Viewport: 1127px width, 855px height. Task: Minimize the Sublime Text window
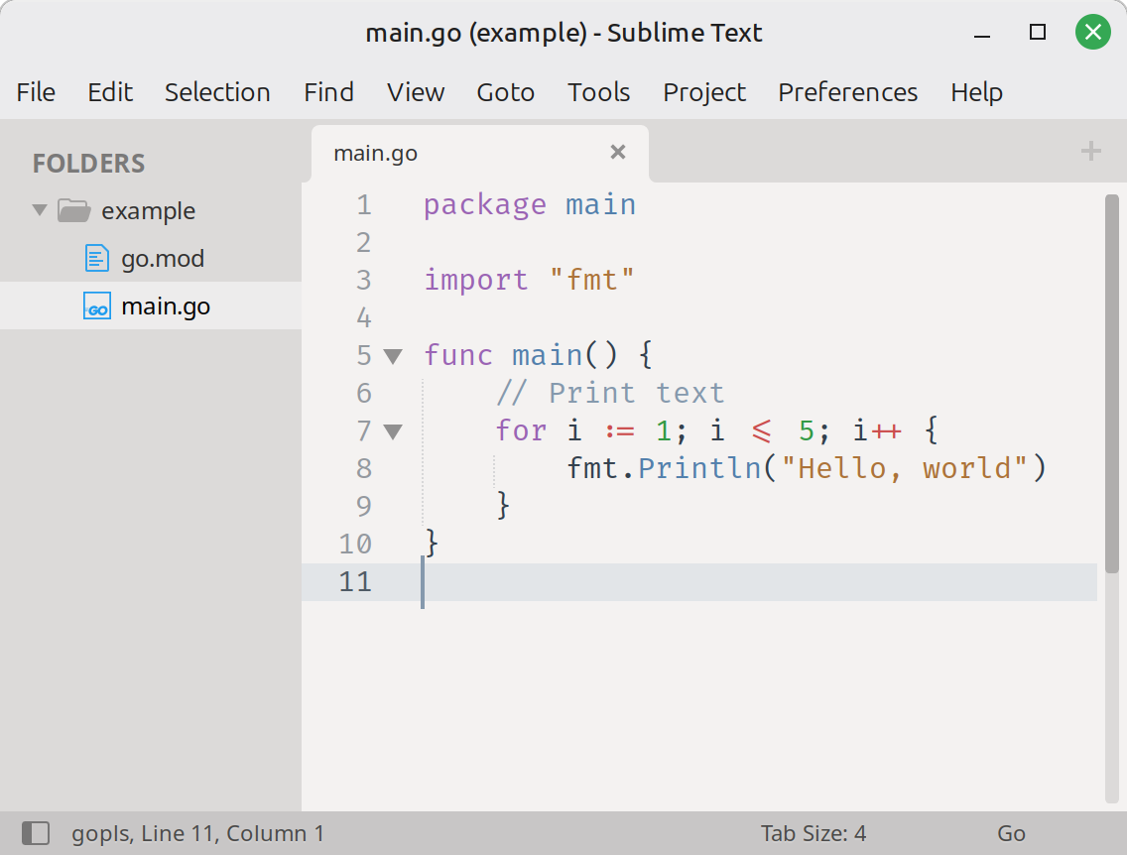982,33
